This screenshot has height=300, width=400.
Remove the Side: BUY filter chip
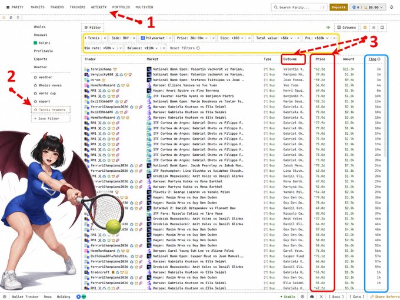(x=134, y=38)
